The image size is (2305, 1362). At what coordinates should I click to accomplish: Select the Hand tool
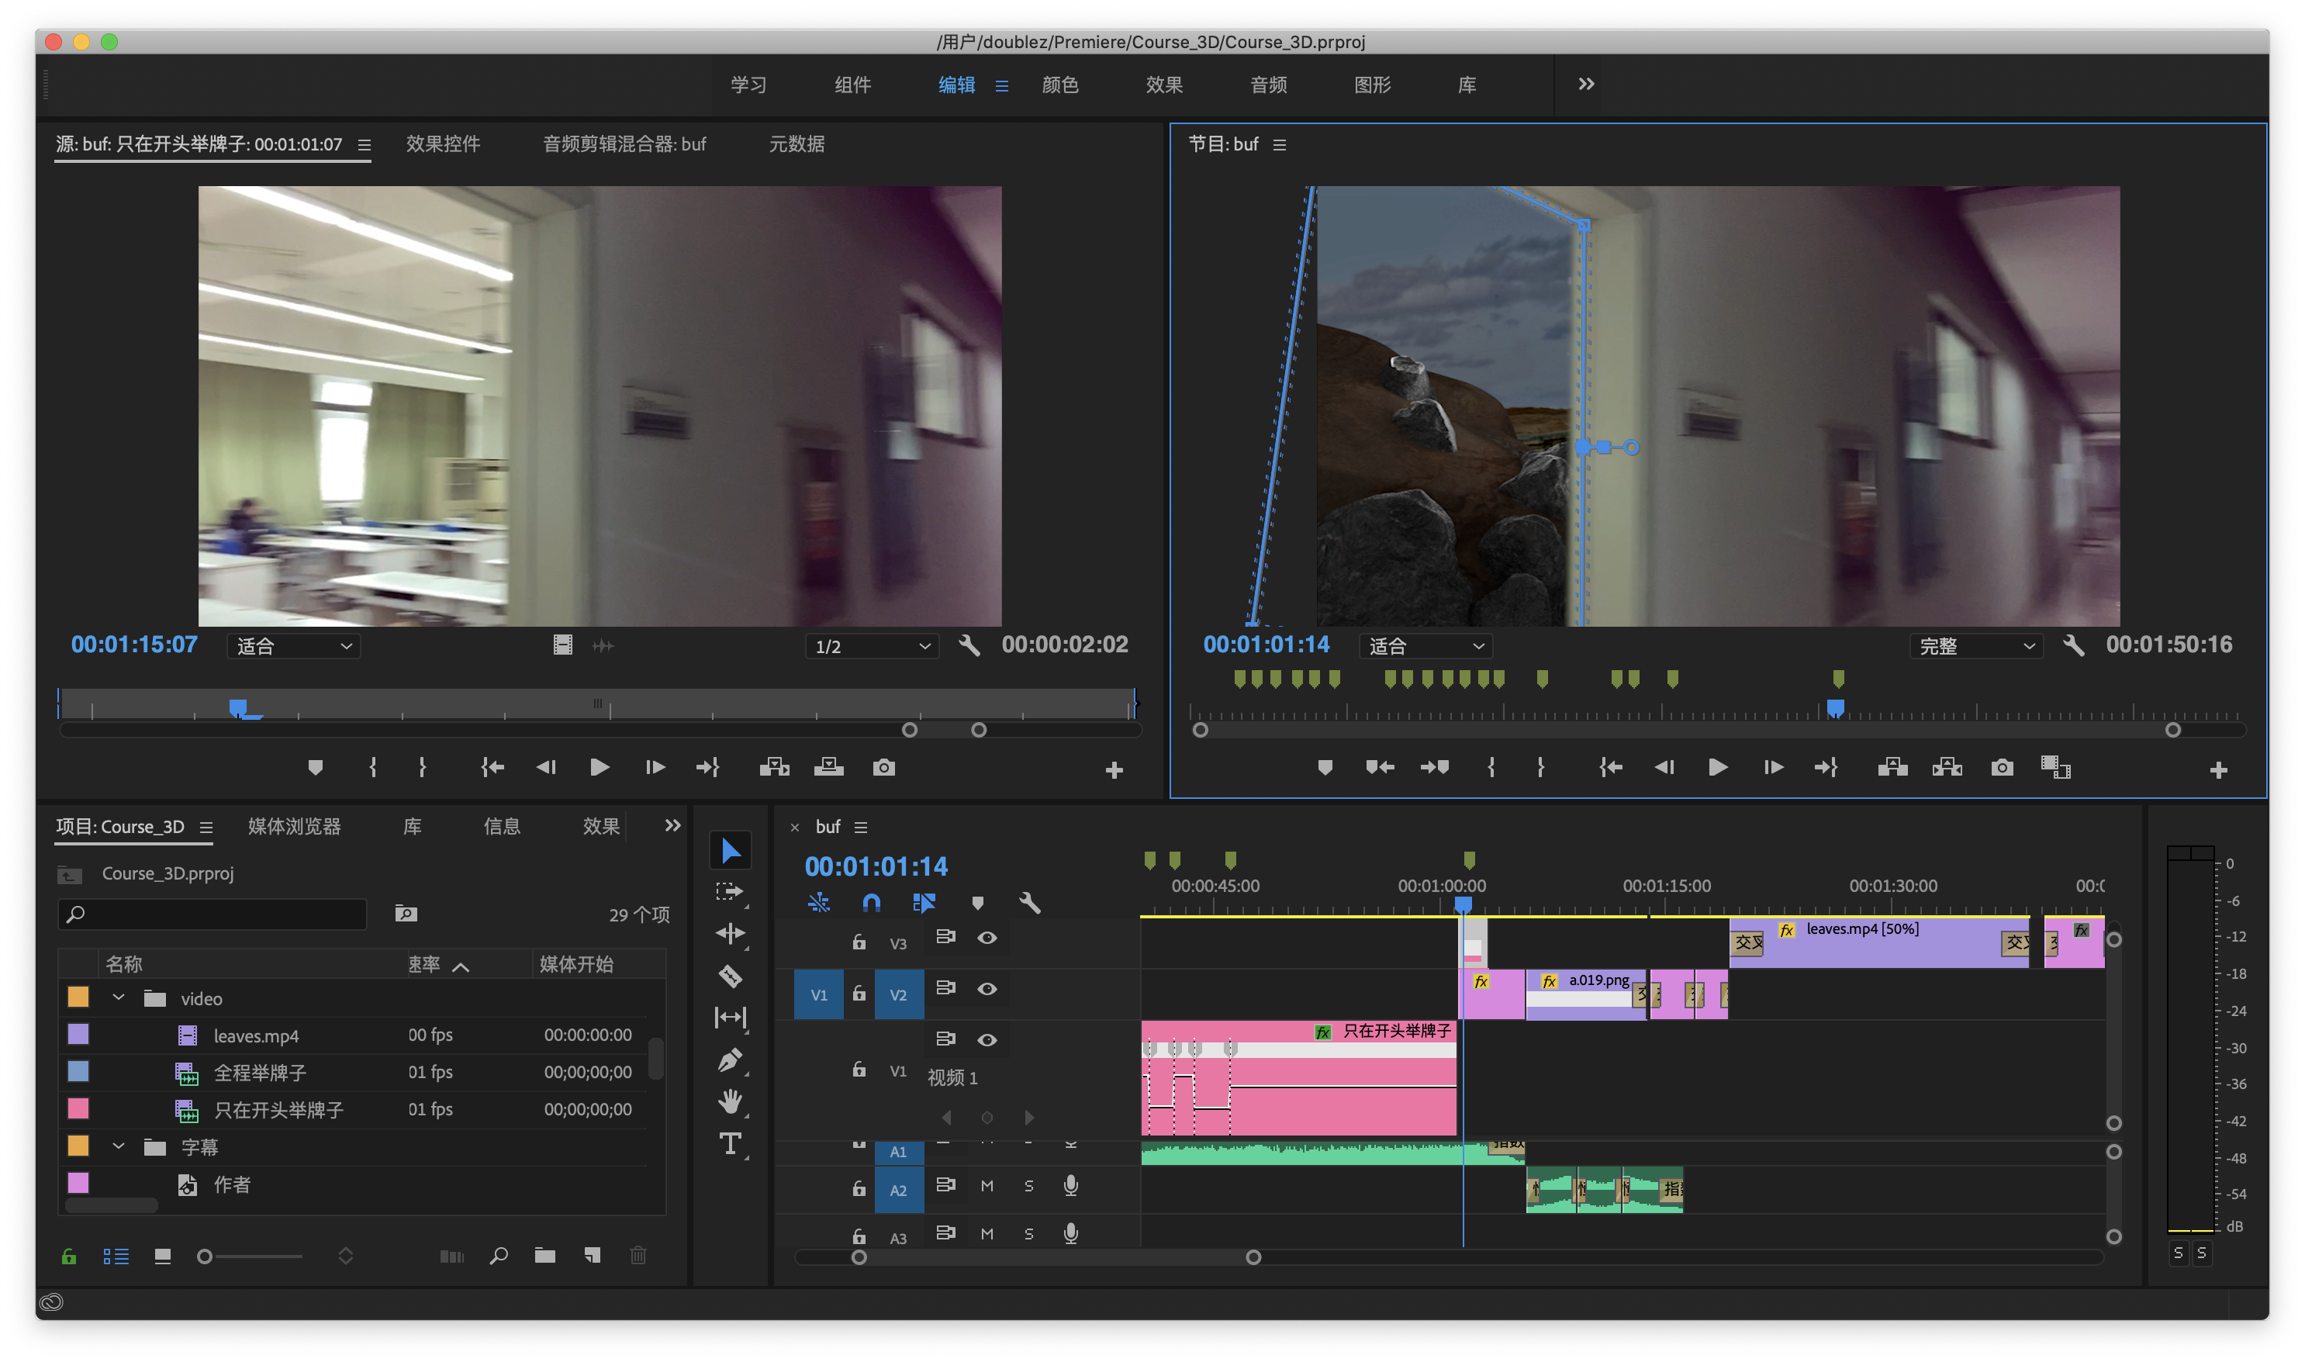[x=730, y=1101]
